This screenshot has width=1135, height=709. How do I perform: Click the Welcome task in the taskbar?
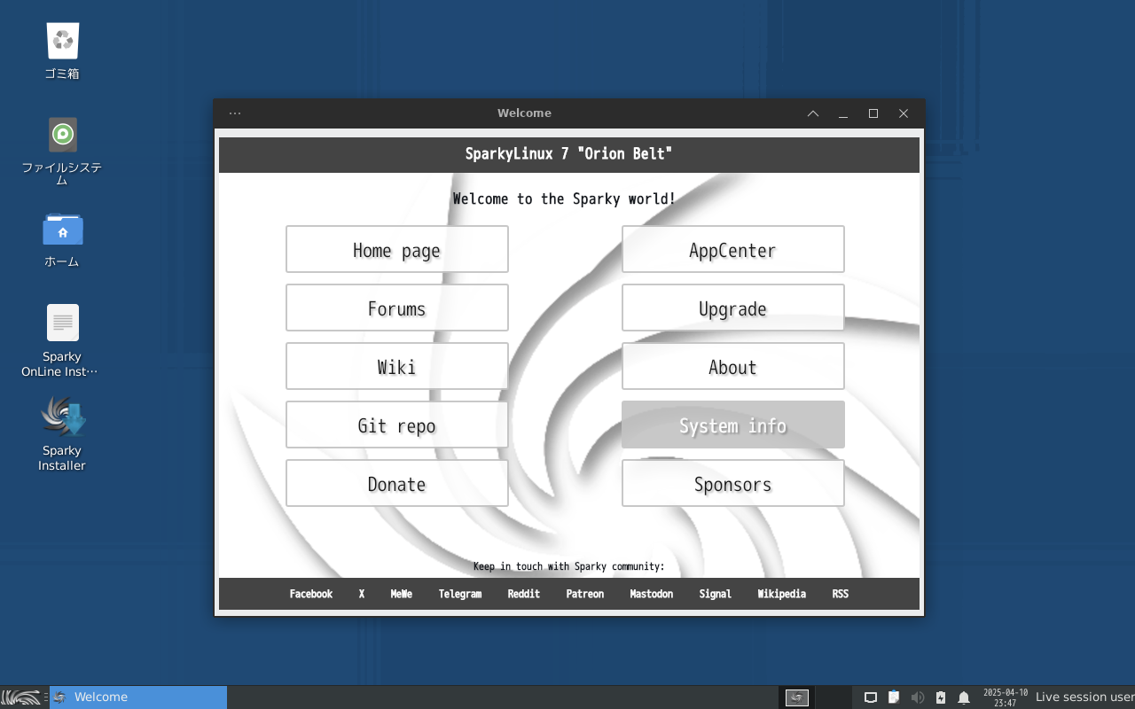click(138, 697)
